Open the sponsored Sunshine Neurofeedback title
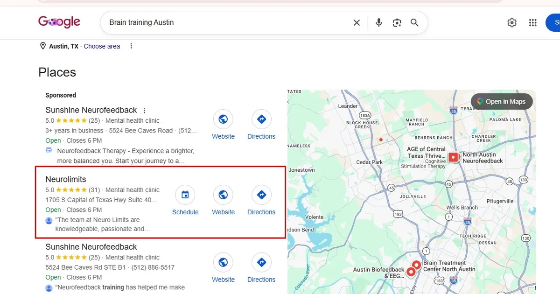 (91, 110)
